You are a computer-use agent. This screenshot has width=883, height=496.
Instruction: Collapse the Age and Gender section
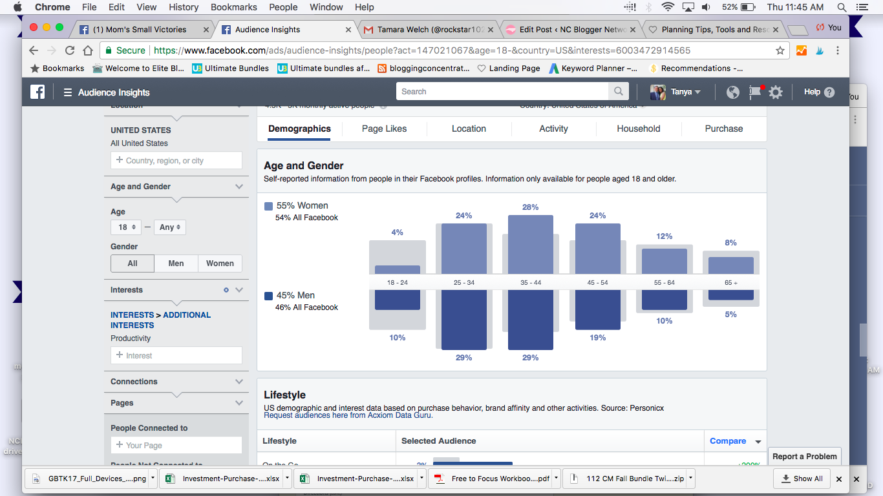pos(239,187)
